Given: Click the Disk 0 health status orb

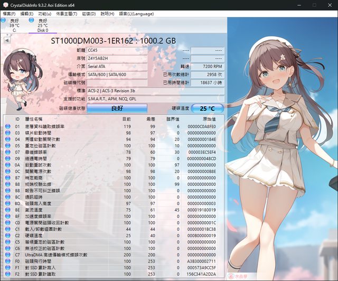Looking at the screenshot, I should point(31,21).
